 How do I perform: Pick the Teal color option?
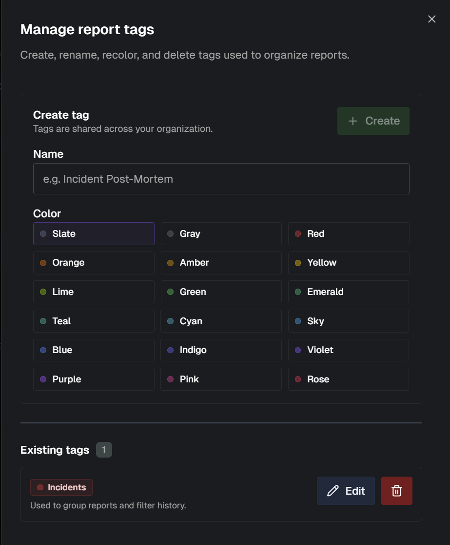pyautogui.click(x=94, y=321)
